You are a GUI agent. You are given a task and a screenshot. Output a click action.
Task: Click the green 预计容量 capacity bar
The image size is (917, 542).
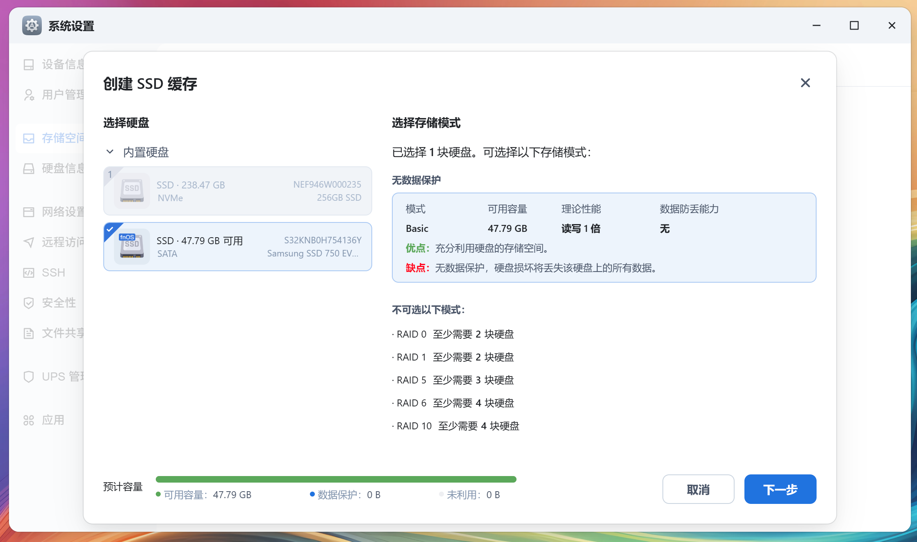pyautogui.click(x=336, y=479)
